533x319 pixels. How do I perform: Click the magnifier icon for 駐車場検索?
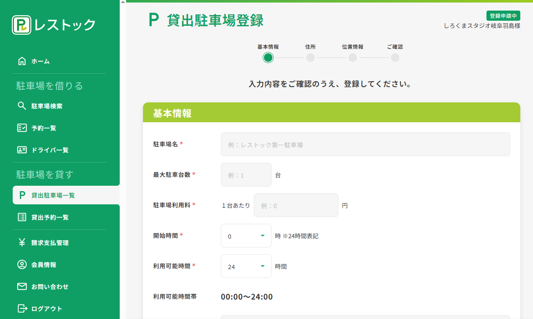(x=22, y=106)
